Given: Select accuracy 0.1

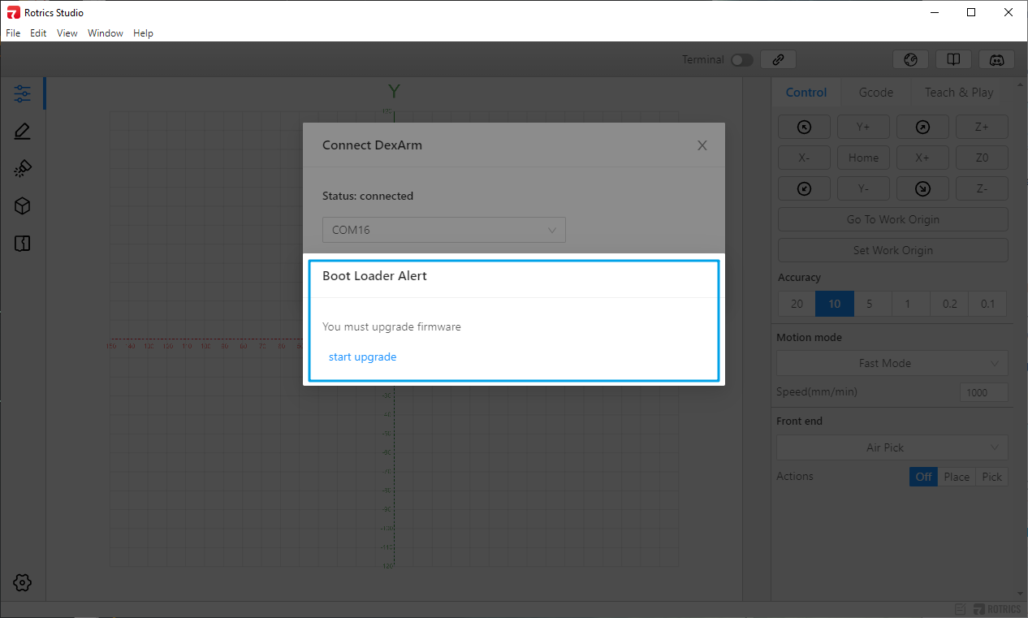Looking at the screenshot, I should (x=987, y=304).
